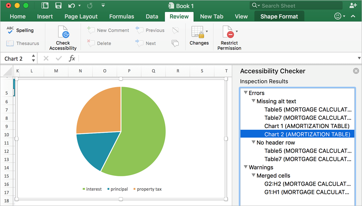Click the smiley feedback icon
Screen dimensions: 362x206
(x=338, y=16)
